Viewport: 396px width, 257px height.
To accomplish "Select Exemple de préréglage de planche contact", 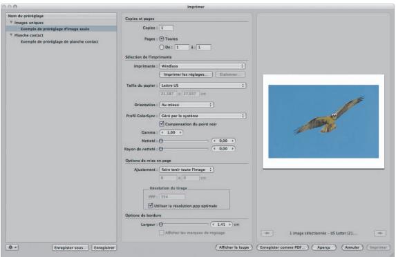I will point(62,41).
